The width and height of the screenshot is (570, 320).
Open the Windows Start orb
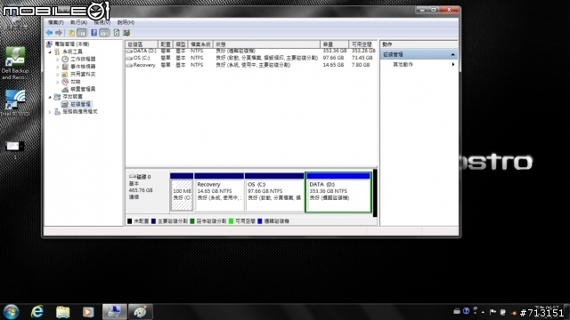(x=12, y=312)
